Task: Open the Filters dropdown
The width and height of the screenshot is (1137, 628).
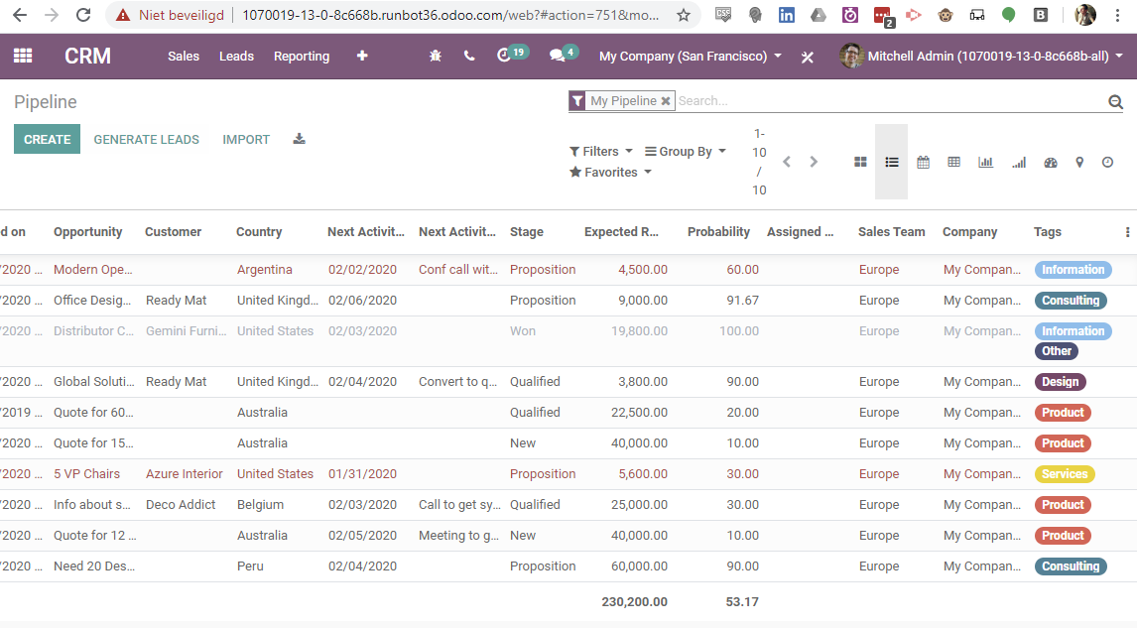Action: pos(600,150)
